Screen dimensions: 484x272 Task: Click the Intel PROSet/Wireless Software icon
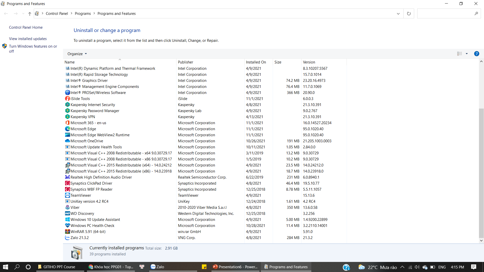(67, 92)
